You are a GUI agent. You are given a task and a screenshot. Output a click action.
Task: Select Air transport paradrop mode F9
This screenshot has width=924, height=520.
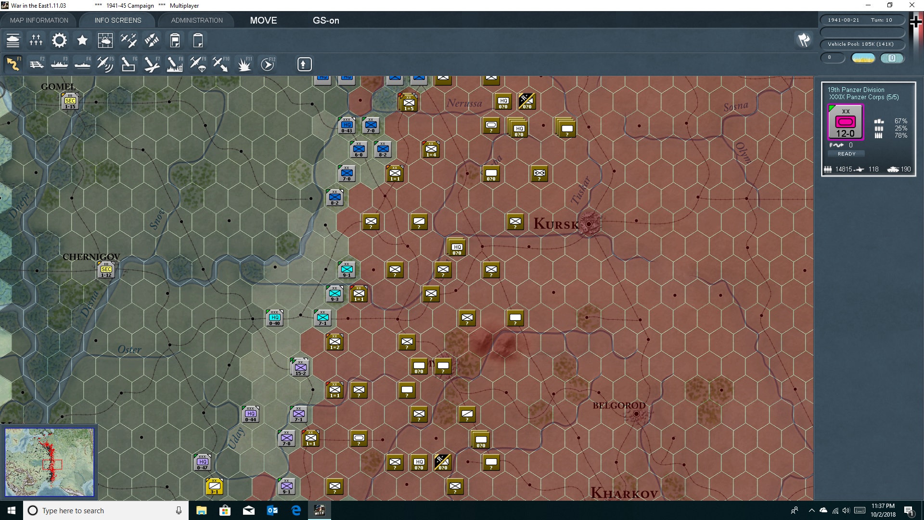tap(198, 64)
